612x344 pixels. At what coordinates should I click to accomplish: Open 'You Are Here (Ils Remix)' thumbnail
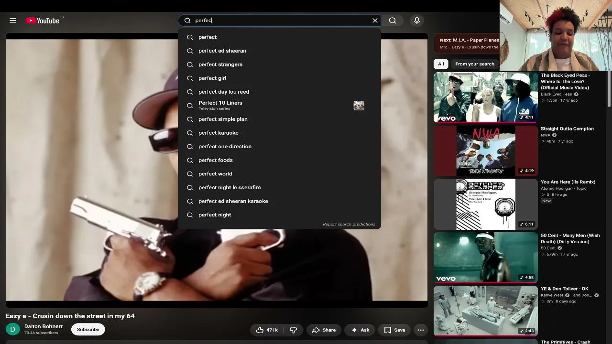[x=485, y=204]
